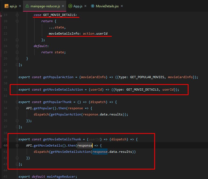Open the App.js tab

[x=78, y=6]
